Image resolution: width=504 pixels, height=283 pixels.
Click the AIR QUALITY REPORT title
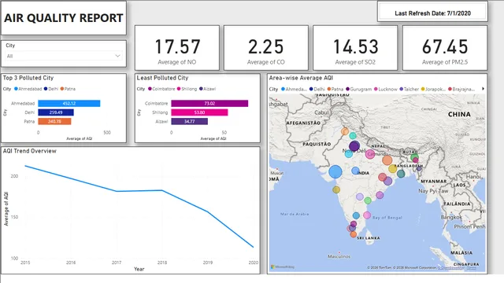(x=64, y=18)
